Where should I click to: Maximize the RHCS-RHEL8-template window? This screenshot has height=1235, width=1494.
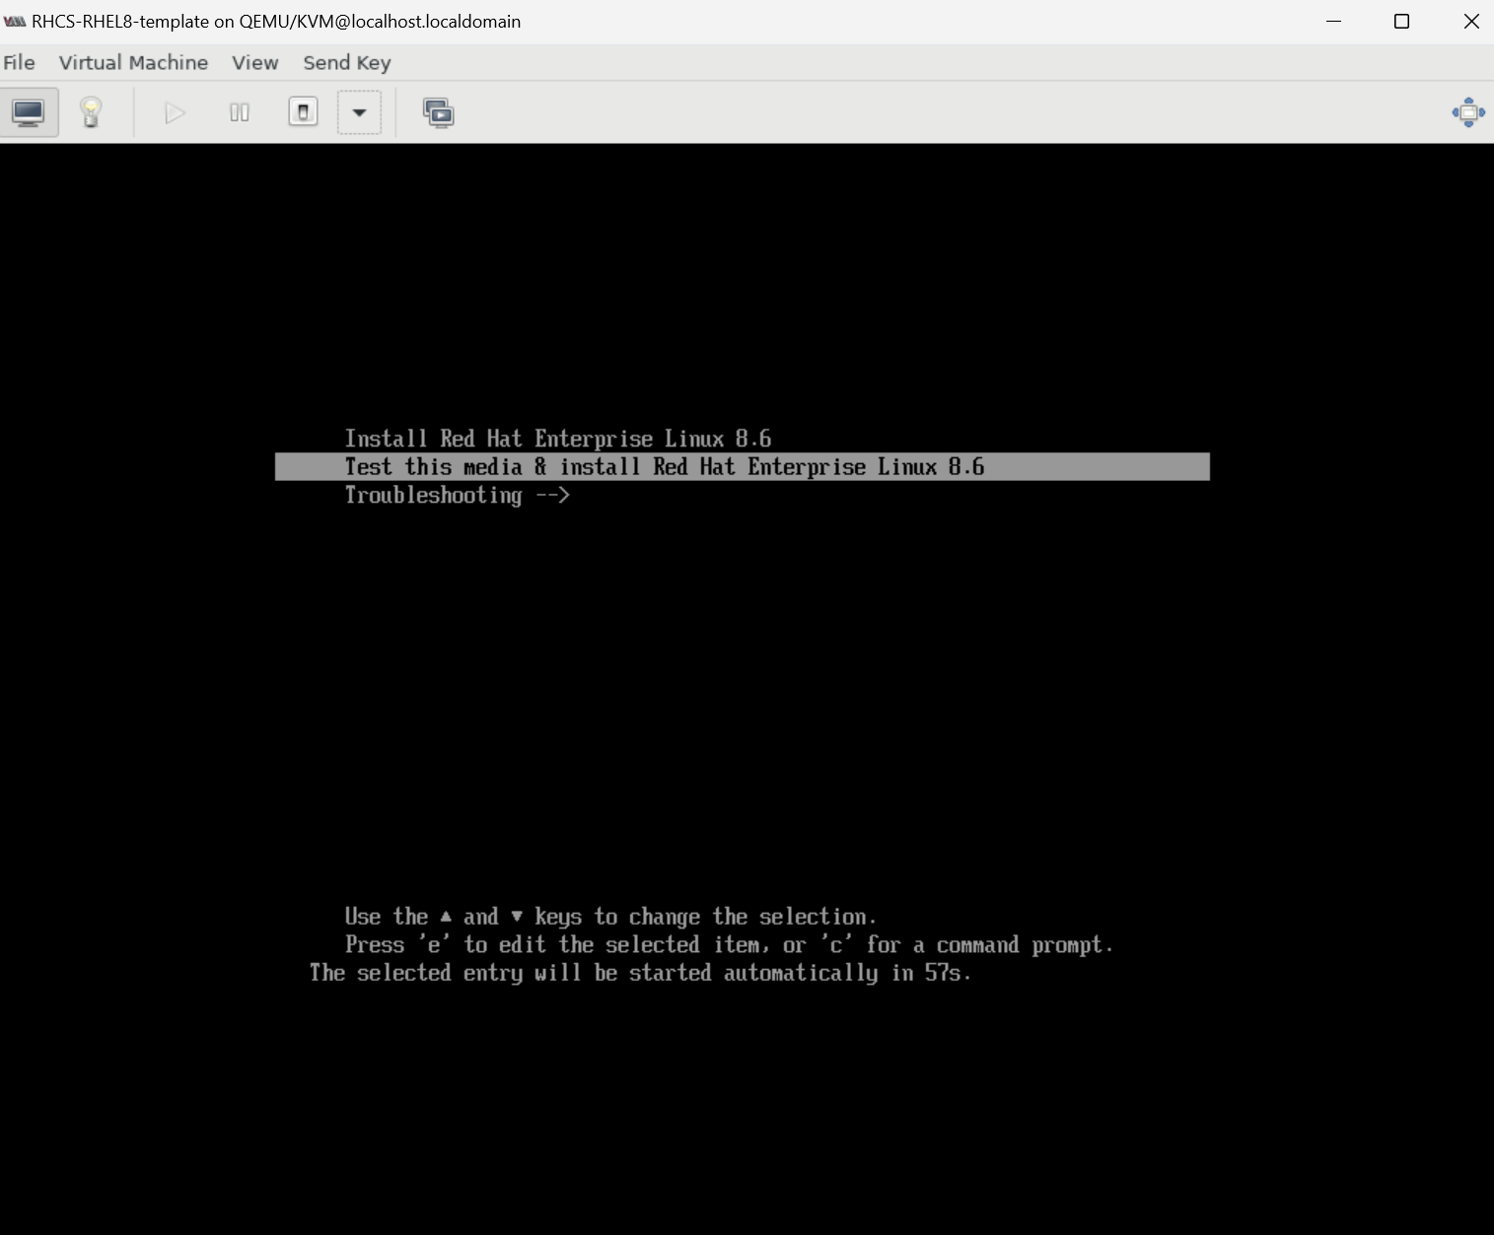point(1401,21)
